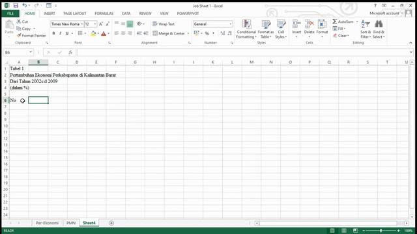Increase the cell indent
417x234 pixels.
(x=146, y=33)
